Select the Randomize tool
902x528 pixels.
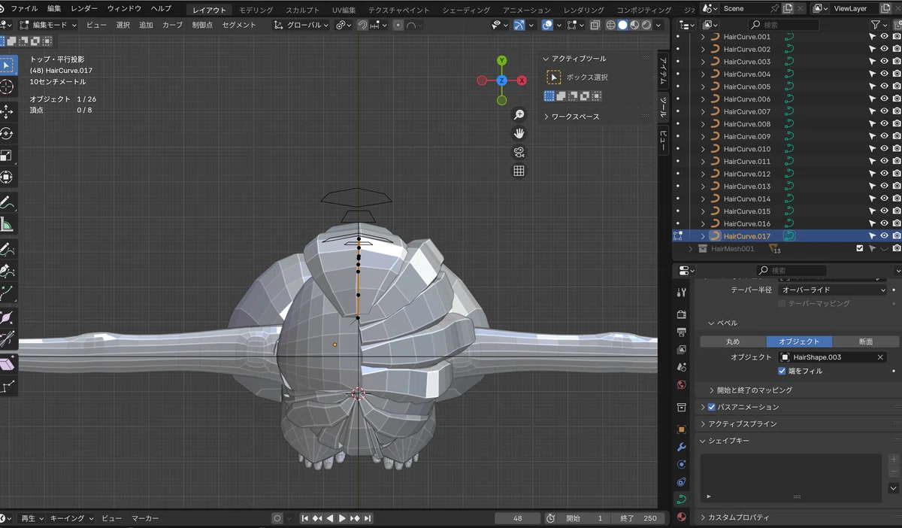pos(6,387)
